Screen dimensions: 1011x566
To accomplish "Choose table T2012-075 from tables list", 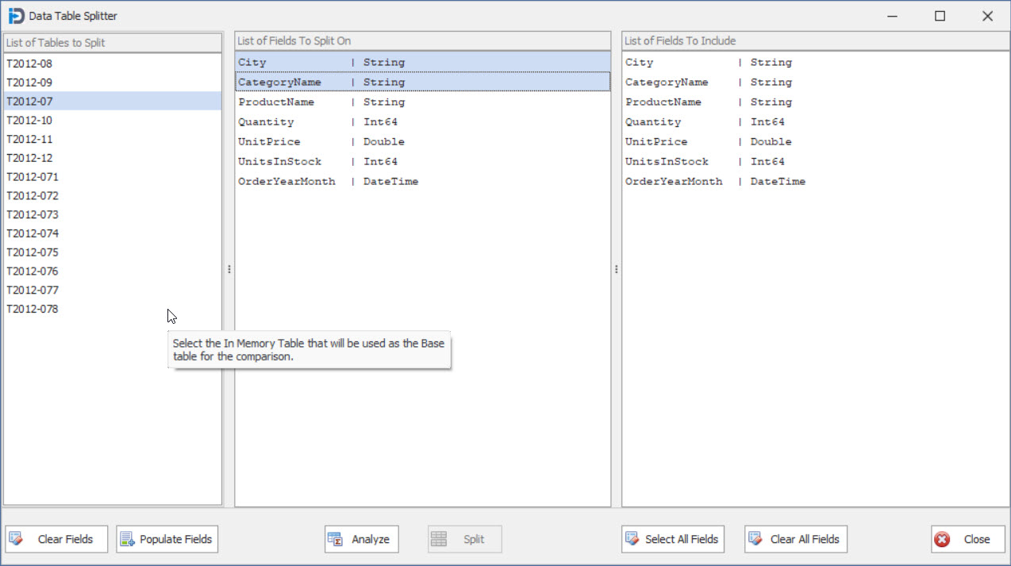I will click(33, 252).
